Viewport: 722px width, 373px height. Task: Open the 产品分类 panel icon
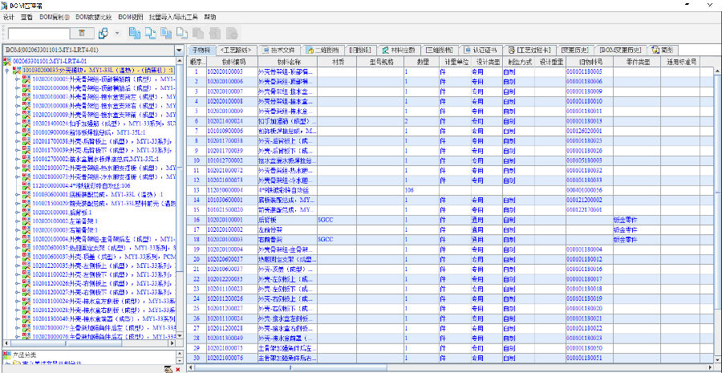click(8, 355)
